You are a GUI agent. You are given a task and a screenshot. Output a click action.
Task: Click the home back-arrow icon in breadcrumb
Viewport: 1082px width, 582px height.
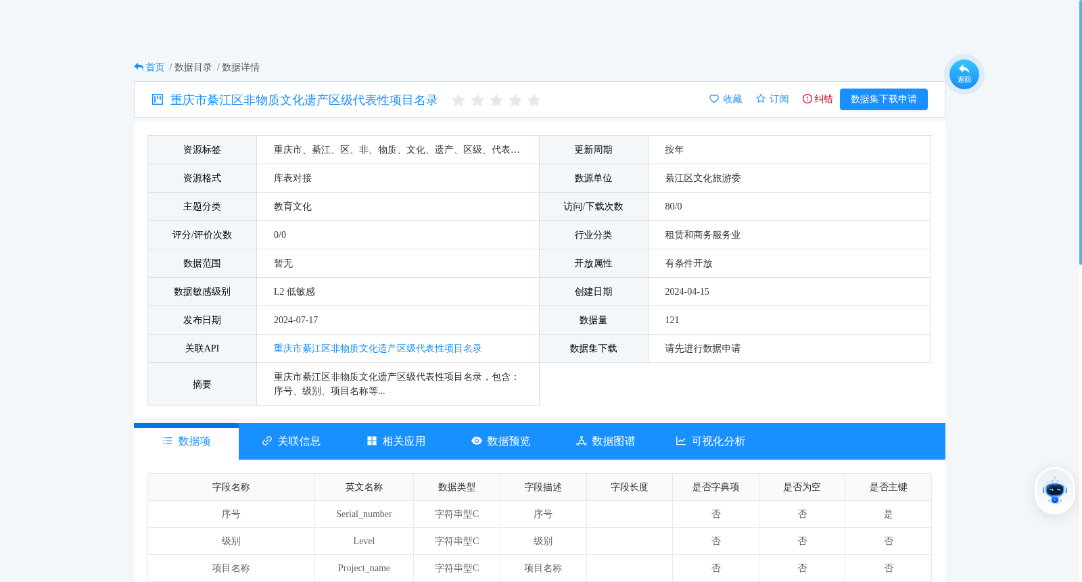(x=139, y=67)
